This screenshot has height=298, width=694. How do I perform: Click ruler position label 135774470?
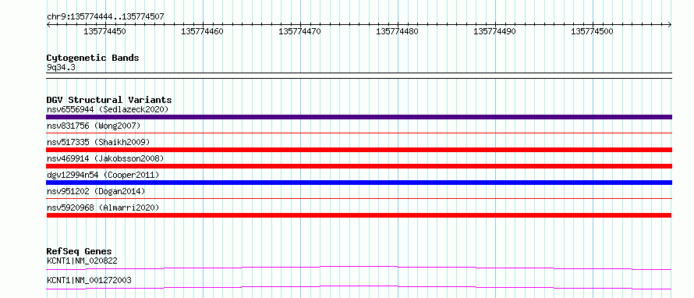pos(299,31)
